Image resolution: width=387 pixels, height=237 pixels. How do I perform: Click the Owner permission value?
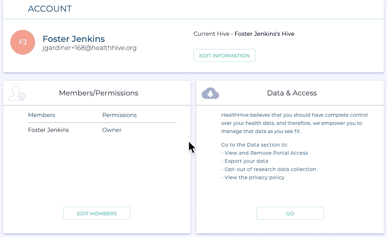click(x=112, y=130)
